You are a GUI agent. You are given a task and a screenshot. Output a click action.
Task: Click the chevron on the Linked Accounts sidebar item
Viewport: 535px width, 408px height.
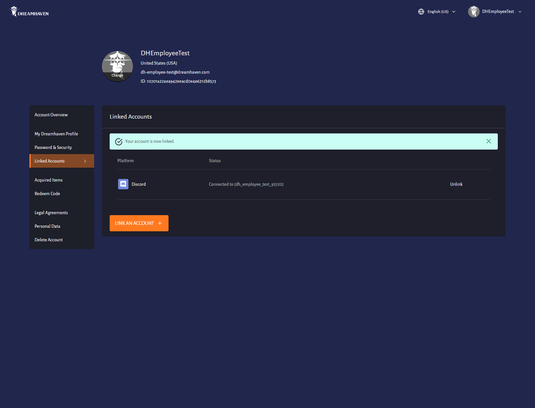[x=85, y=161]
